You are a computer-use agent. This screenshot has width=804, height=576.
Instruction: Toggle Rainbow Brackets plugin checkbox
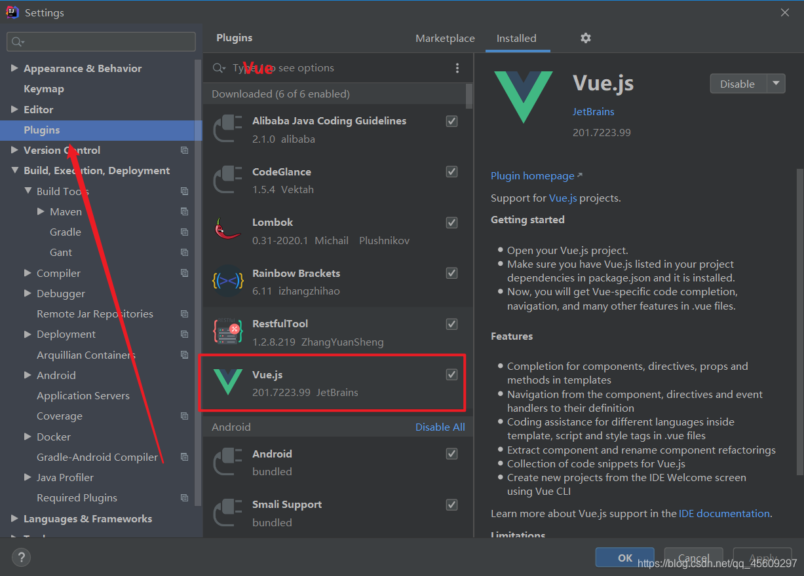click(x=451, y=273)
